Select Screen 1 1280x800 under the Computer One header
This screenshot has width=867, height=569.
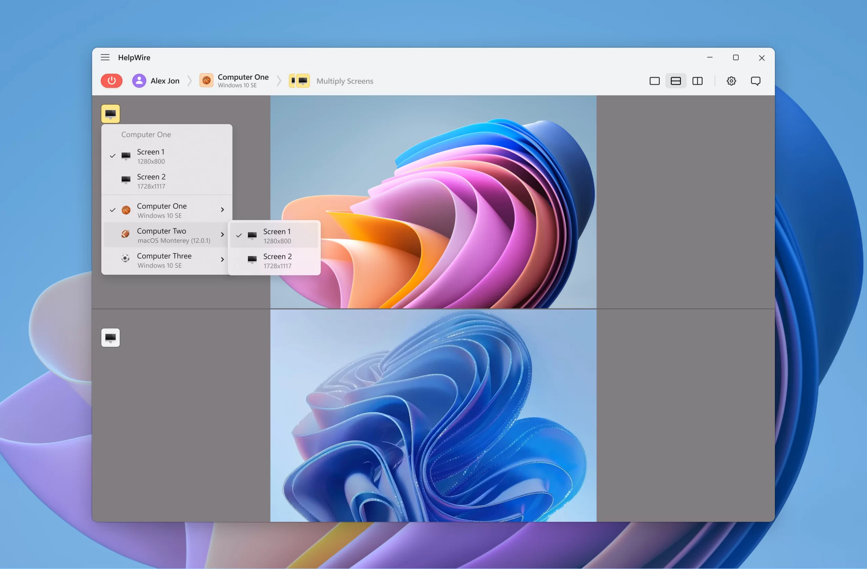167,156
